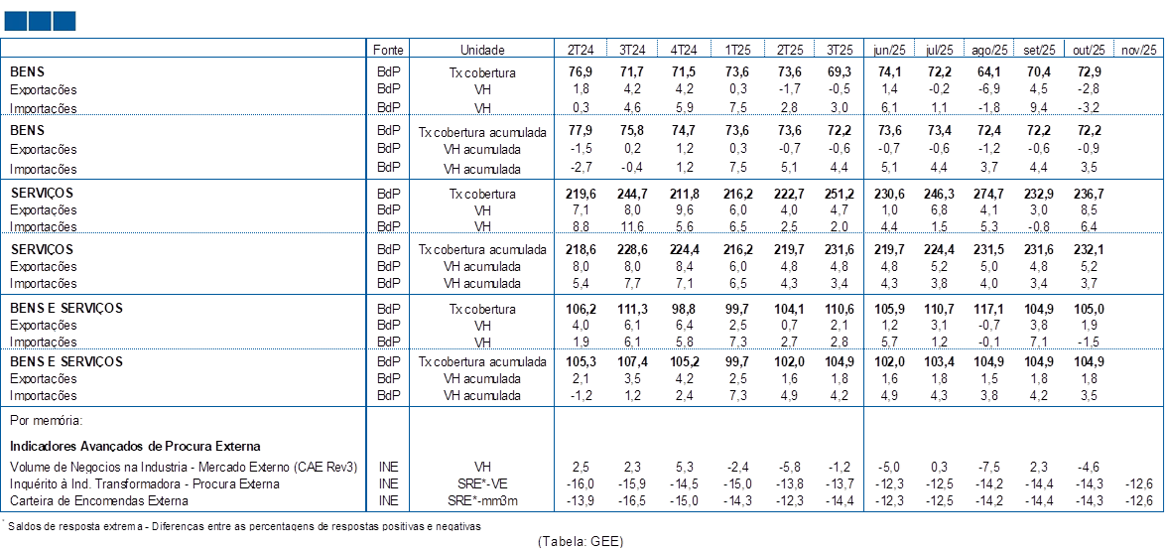The height and width of the screenshot is (550, 1165).
Task: Click the Tabela caption under the table
Action: [x=581, y=541]
